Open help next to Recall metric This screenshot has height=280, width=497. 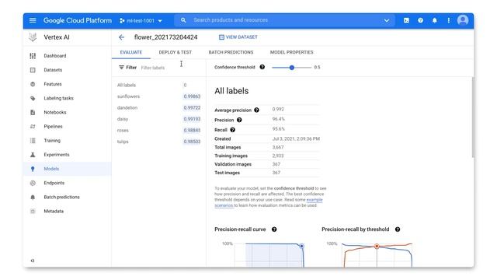pos(233,130)
